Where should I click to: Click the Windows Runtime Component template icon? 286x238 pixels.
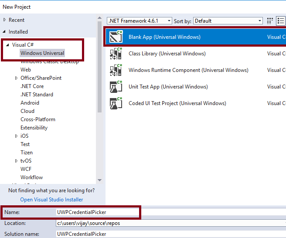(116, 70)
